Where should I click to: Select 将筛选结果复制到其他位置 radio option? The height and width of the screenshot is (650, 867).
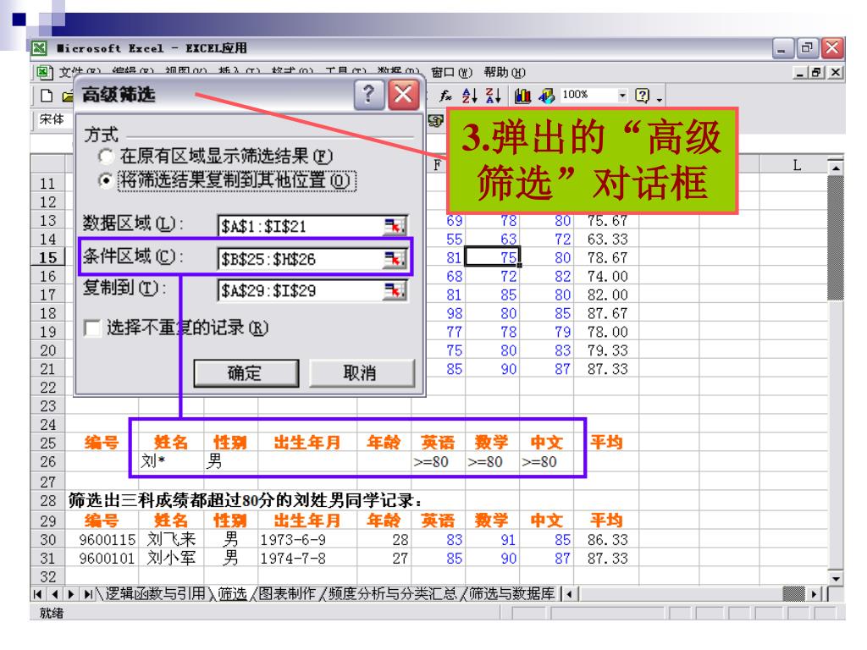[106, 180]
